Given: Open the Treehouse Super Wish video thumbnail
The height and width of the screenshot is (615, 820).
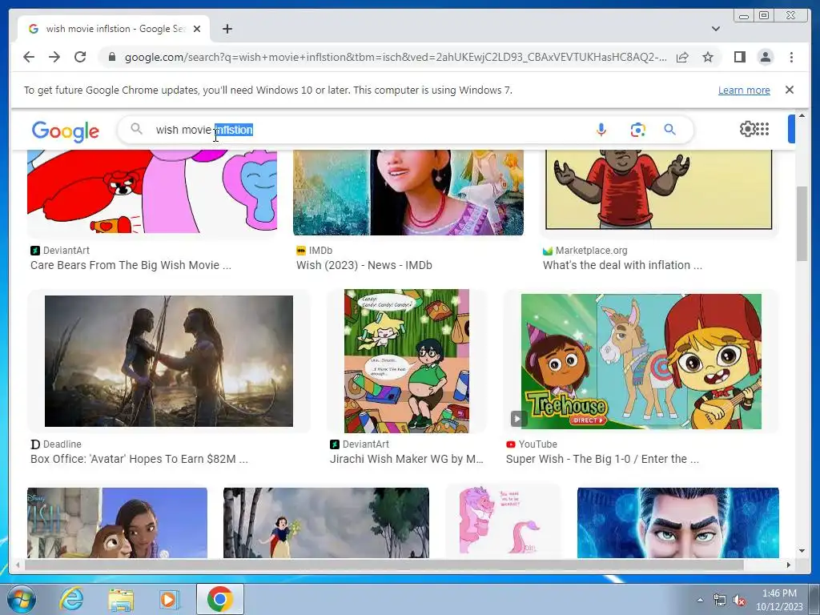Looking at the screenshot, I should (x=641, y=361).
